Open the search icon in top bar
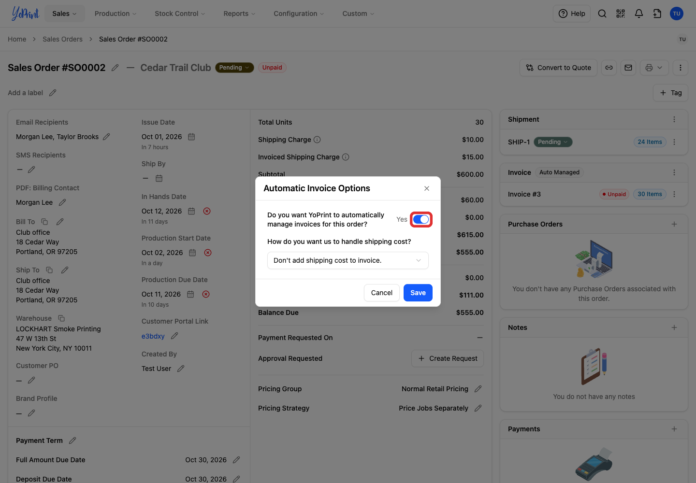The height and width of the screenshot is (483, 696). click(x=602, y=14)
